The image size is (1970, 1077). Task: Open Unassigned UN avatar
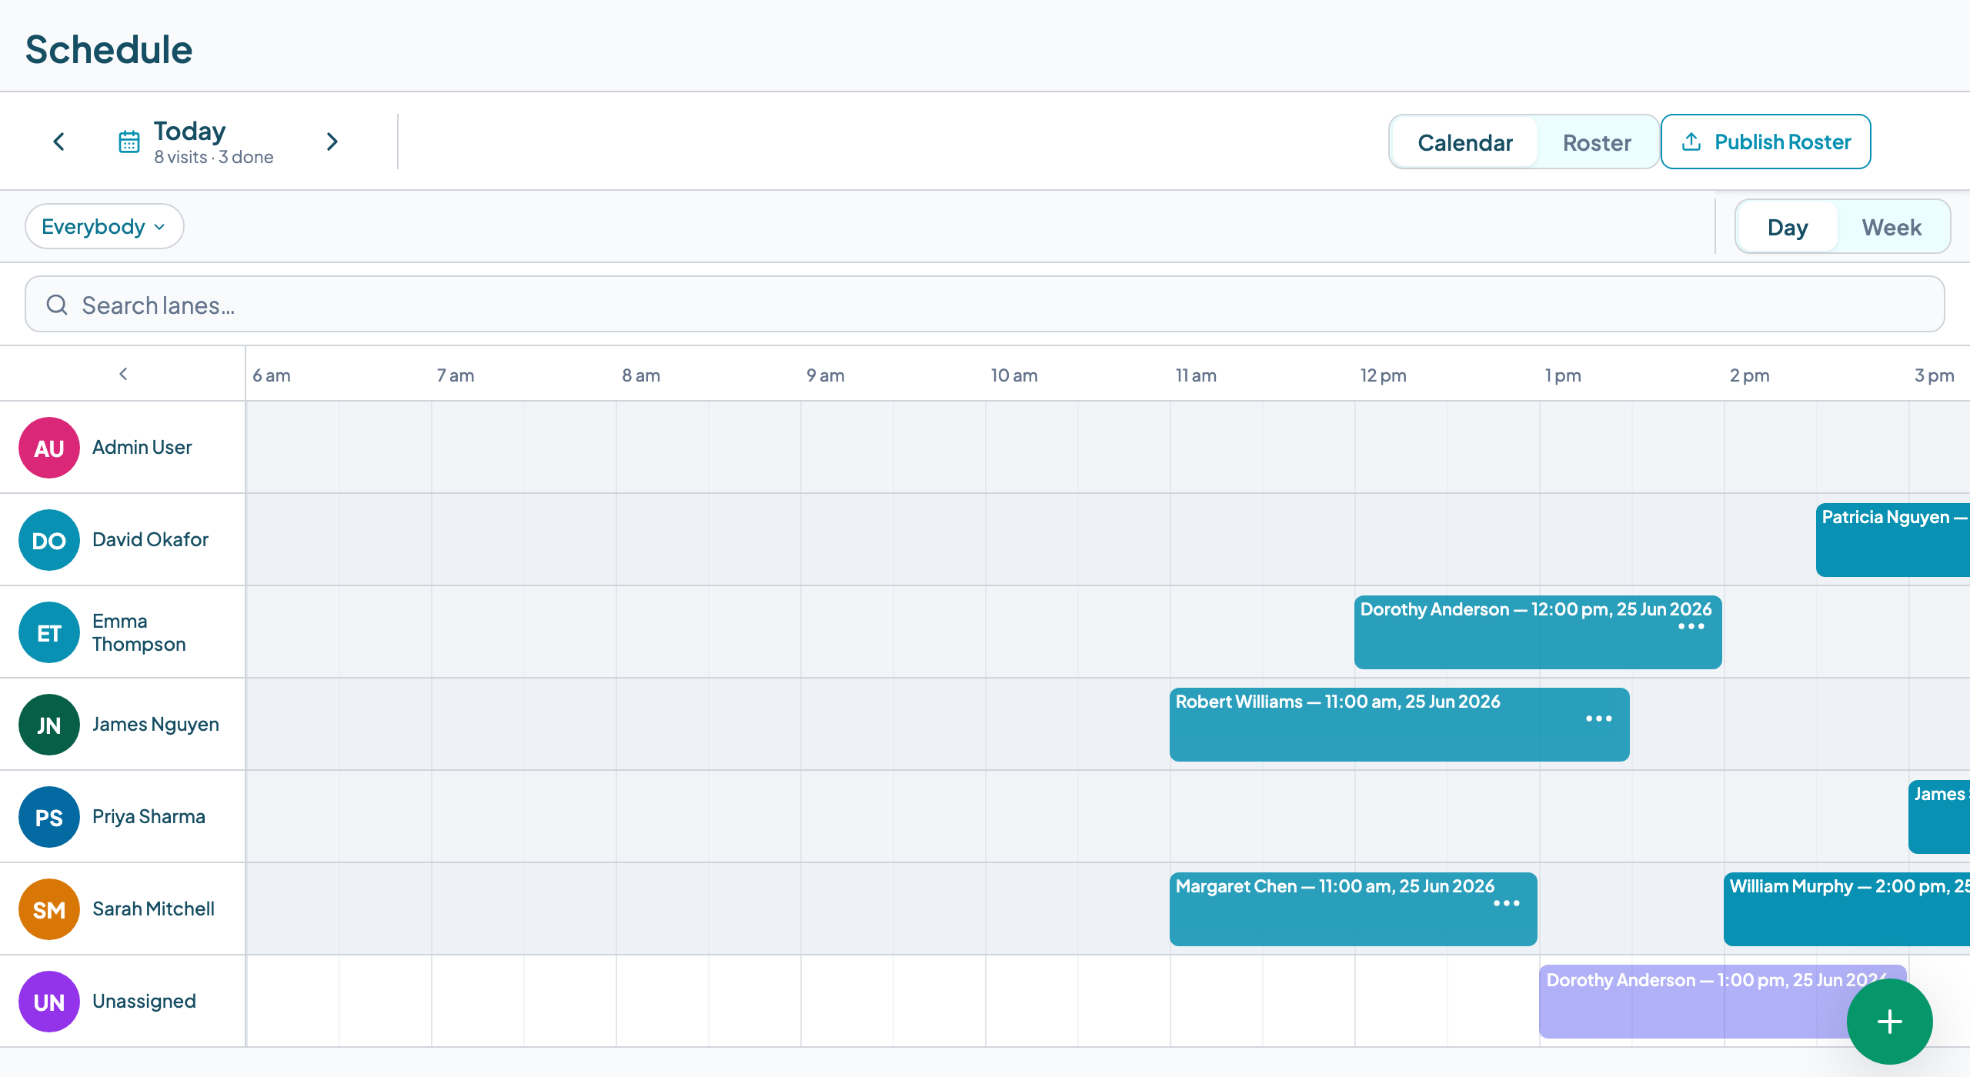point(49,1002)
